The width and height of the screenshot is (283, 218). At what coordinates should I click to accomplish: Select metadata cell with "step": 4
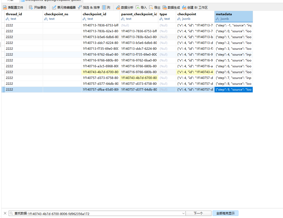(234, 55)
